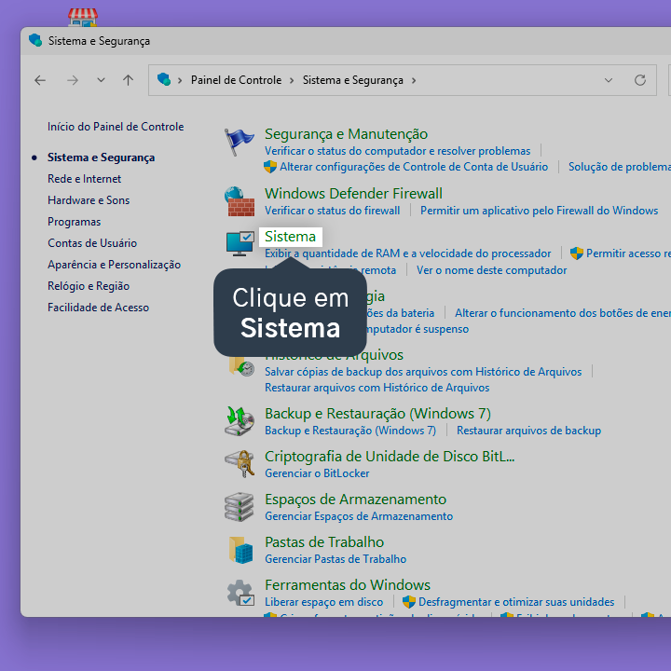Image resolution: width=671 pixels, height=671 pixels.
Task: Expand the chevron after Painel de Controle
Action: (x=292, y=80)
